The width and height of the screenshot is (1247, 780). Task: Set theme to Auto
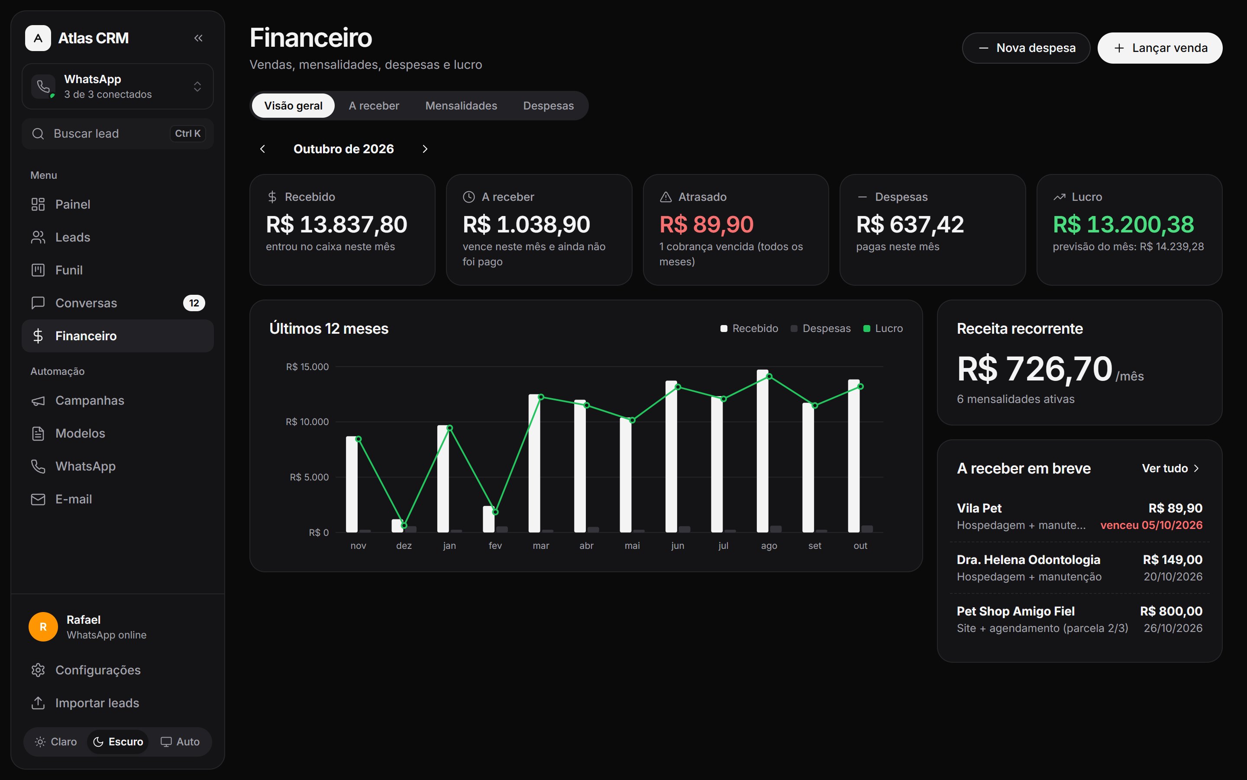click(180, 742)
